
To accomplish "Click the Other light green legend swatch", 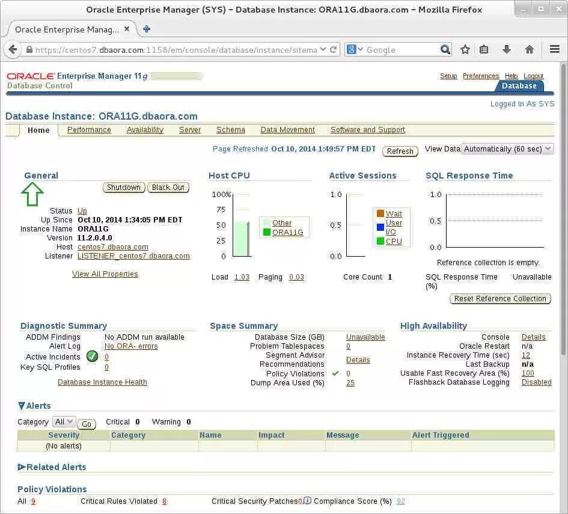I will [267, 223].
